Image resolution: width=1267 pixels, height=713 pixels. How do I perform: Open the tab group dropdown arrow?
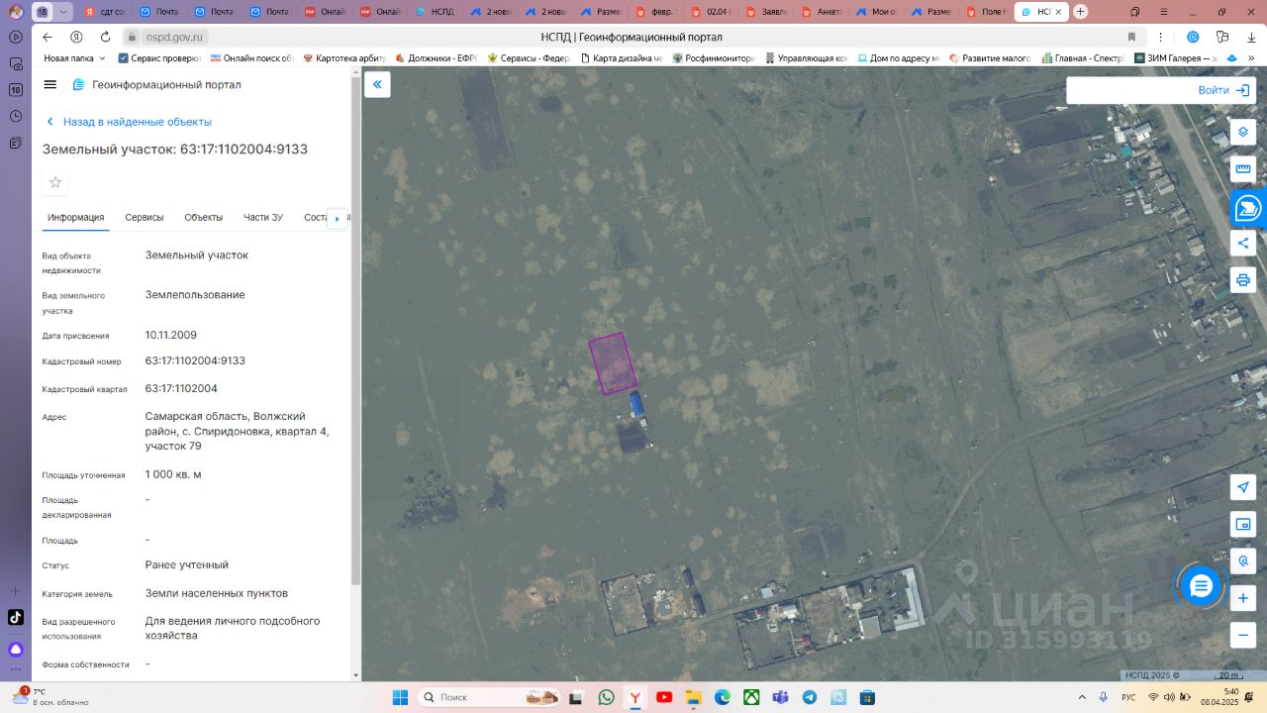coord(64,12)
